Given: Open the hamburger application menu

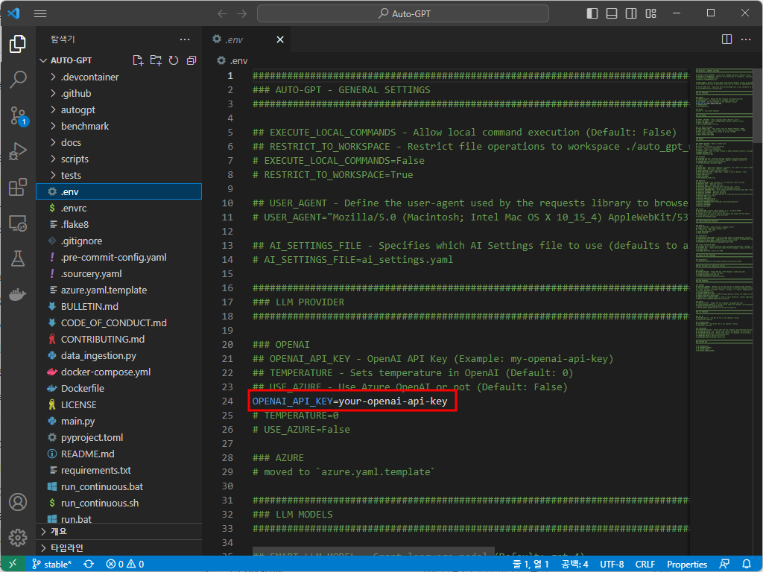Looking at the screenshot, I should pyautogui.click(x=40, y=13).
